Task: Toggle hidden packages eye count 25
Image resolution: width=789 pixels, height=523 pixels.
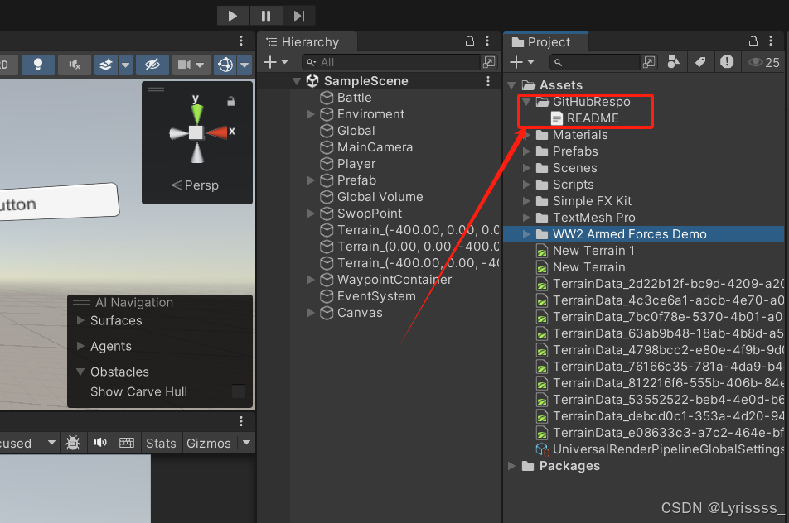Action: pos(764,62)
